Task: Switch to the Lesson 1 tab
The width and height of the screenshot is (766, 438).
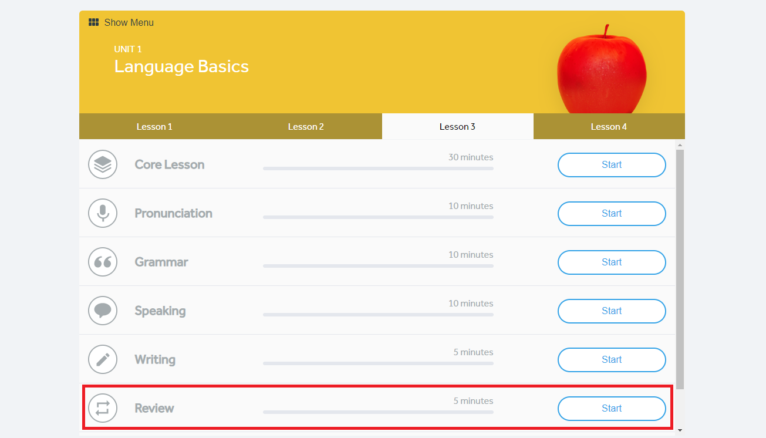Action: pos(154,126)
